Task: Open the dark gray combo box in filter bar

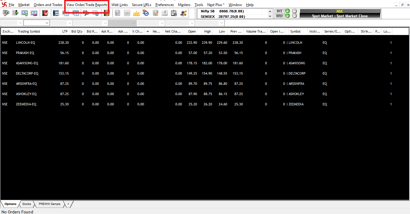Action: 123,23
